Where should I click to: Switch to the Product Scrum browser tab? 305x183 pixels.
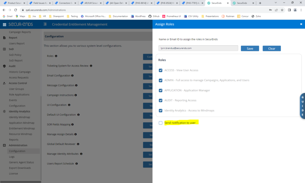15,3
